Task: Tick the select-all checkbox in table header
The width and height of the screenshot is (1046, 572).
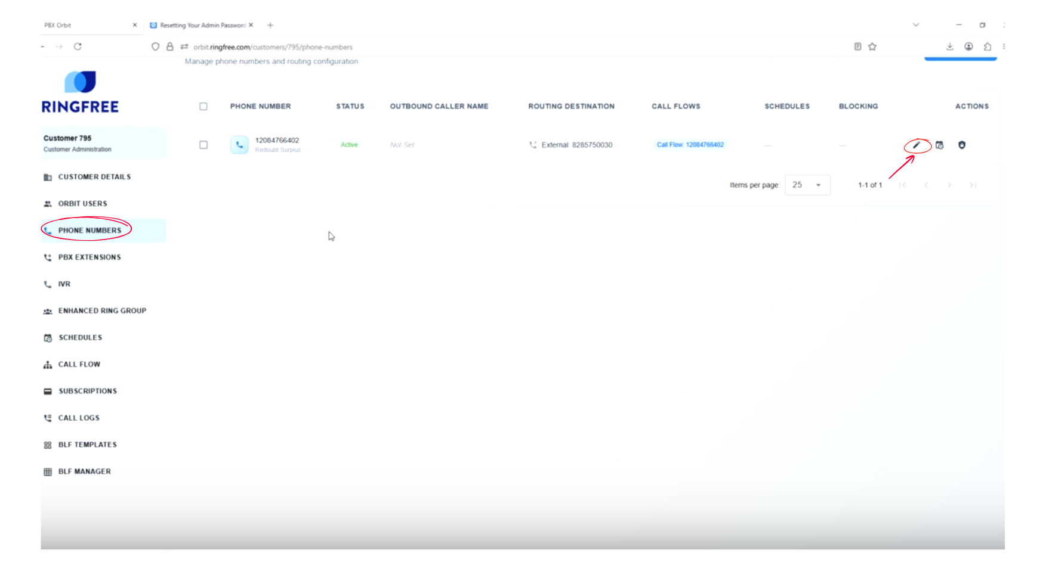Action: point(203,107)
